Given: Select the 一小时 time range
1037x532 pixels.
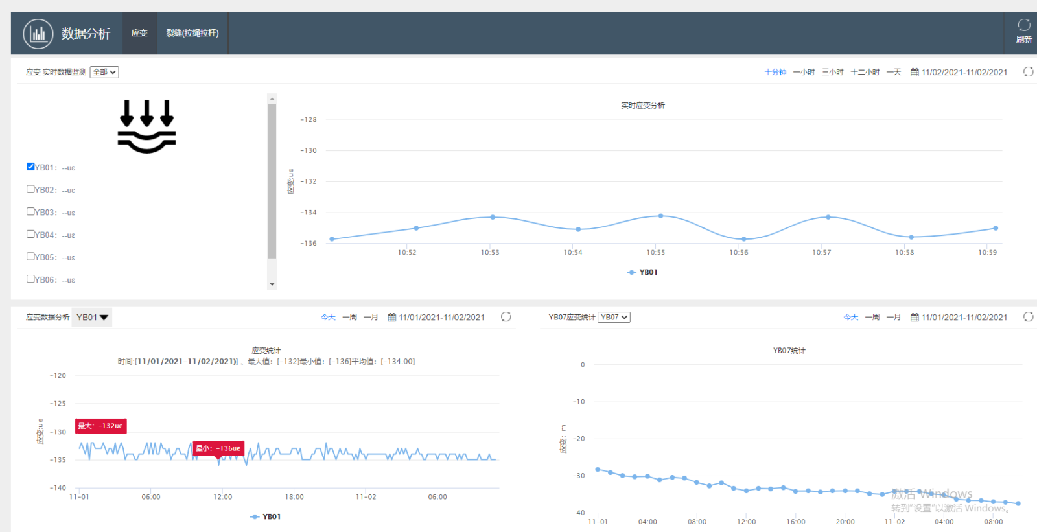Looking at the screenshot, I should [804, 72].
